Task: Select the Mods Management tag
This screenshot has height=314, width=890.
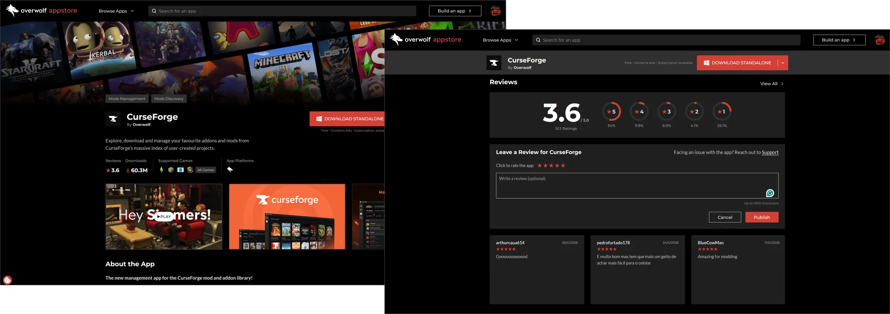Action: (127, 99)
